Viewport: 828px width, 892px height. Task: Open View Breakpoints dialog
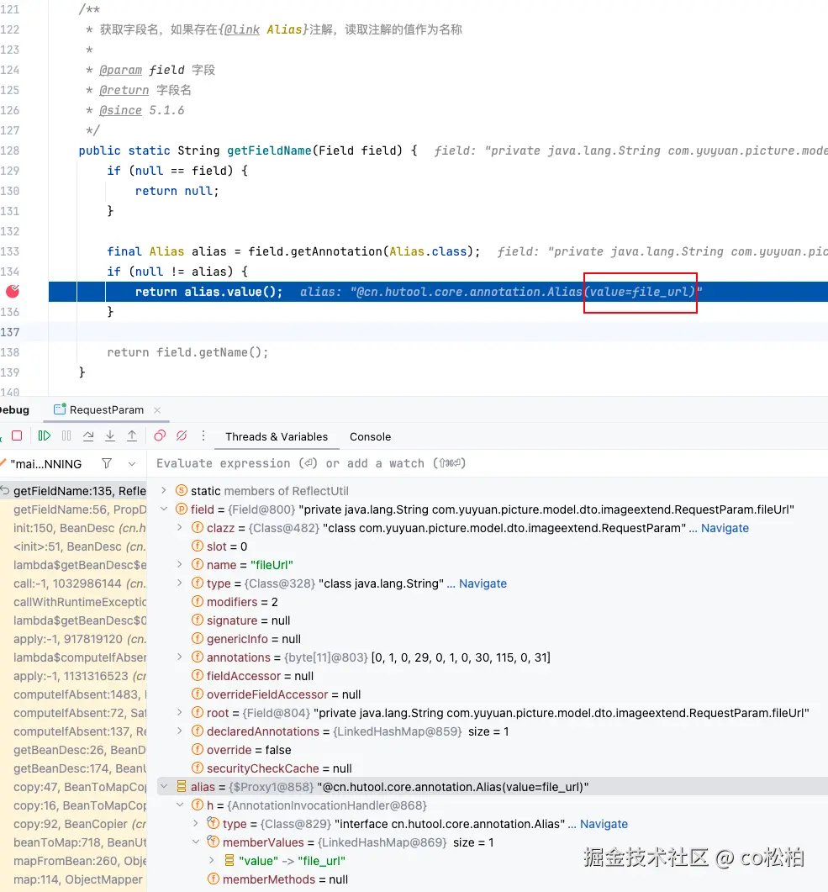click(x=160, y=435)
